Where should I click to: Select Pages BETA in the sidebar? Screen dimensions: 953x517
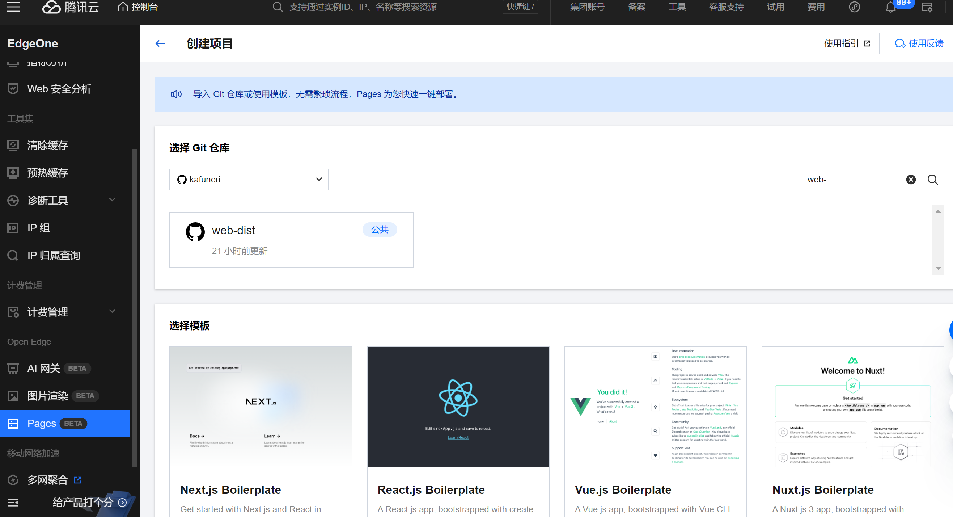(x=65, y=423)
